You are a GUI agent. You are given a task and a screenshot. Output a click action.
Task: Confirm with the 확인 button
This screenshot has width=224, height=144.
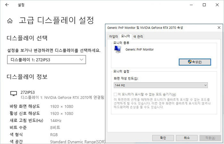tap(163, 138)
